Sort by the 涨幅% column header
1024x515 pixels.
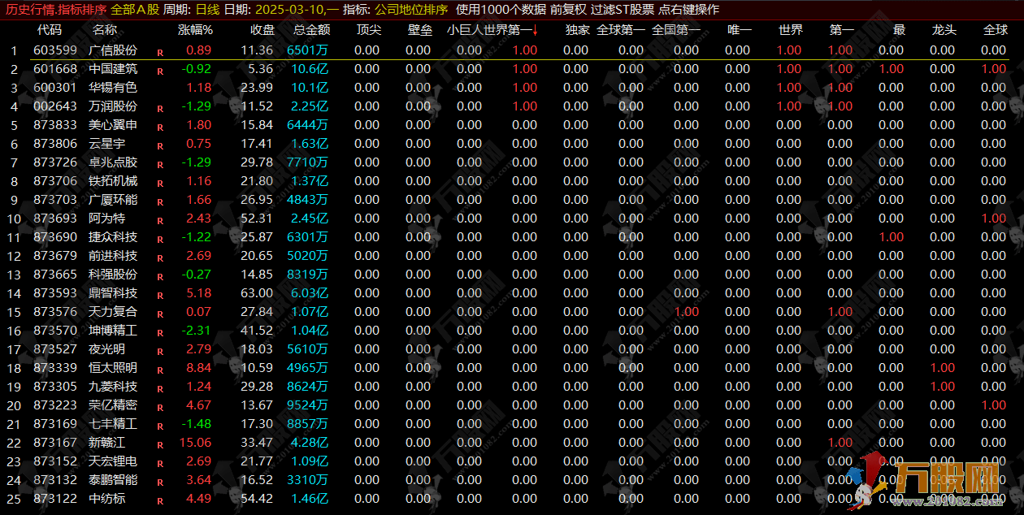click(x=195, y=30)
